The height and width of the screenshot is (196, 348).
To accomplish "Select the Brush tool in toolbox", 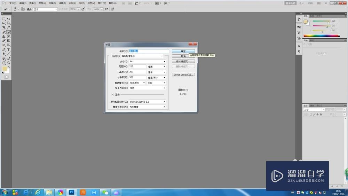I will pos(8,32).
